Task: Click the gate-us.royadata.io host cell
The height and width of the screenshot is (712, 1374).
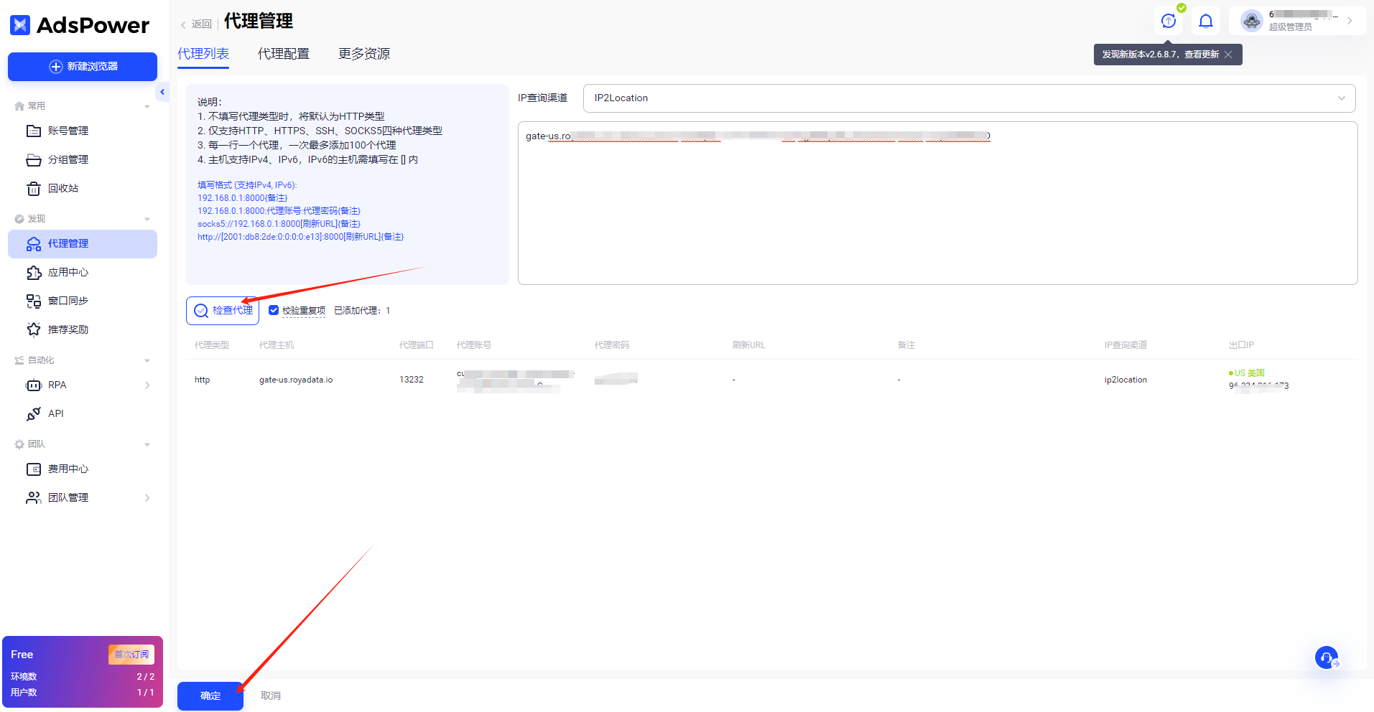Action: (296, 380)
